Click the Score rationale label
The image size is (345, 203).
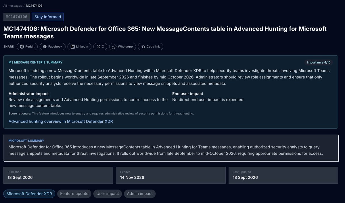pyautogui.click(x=20, y=114)
